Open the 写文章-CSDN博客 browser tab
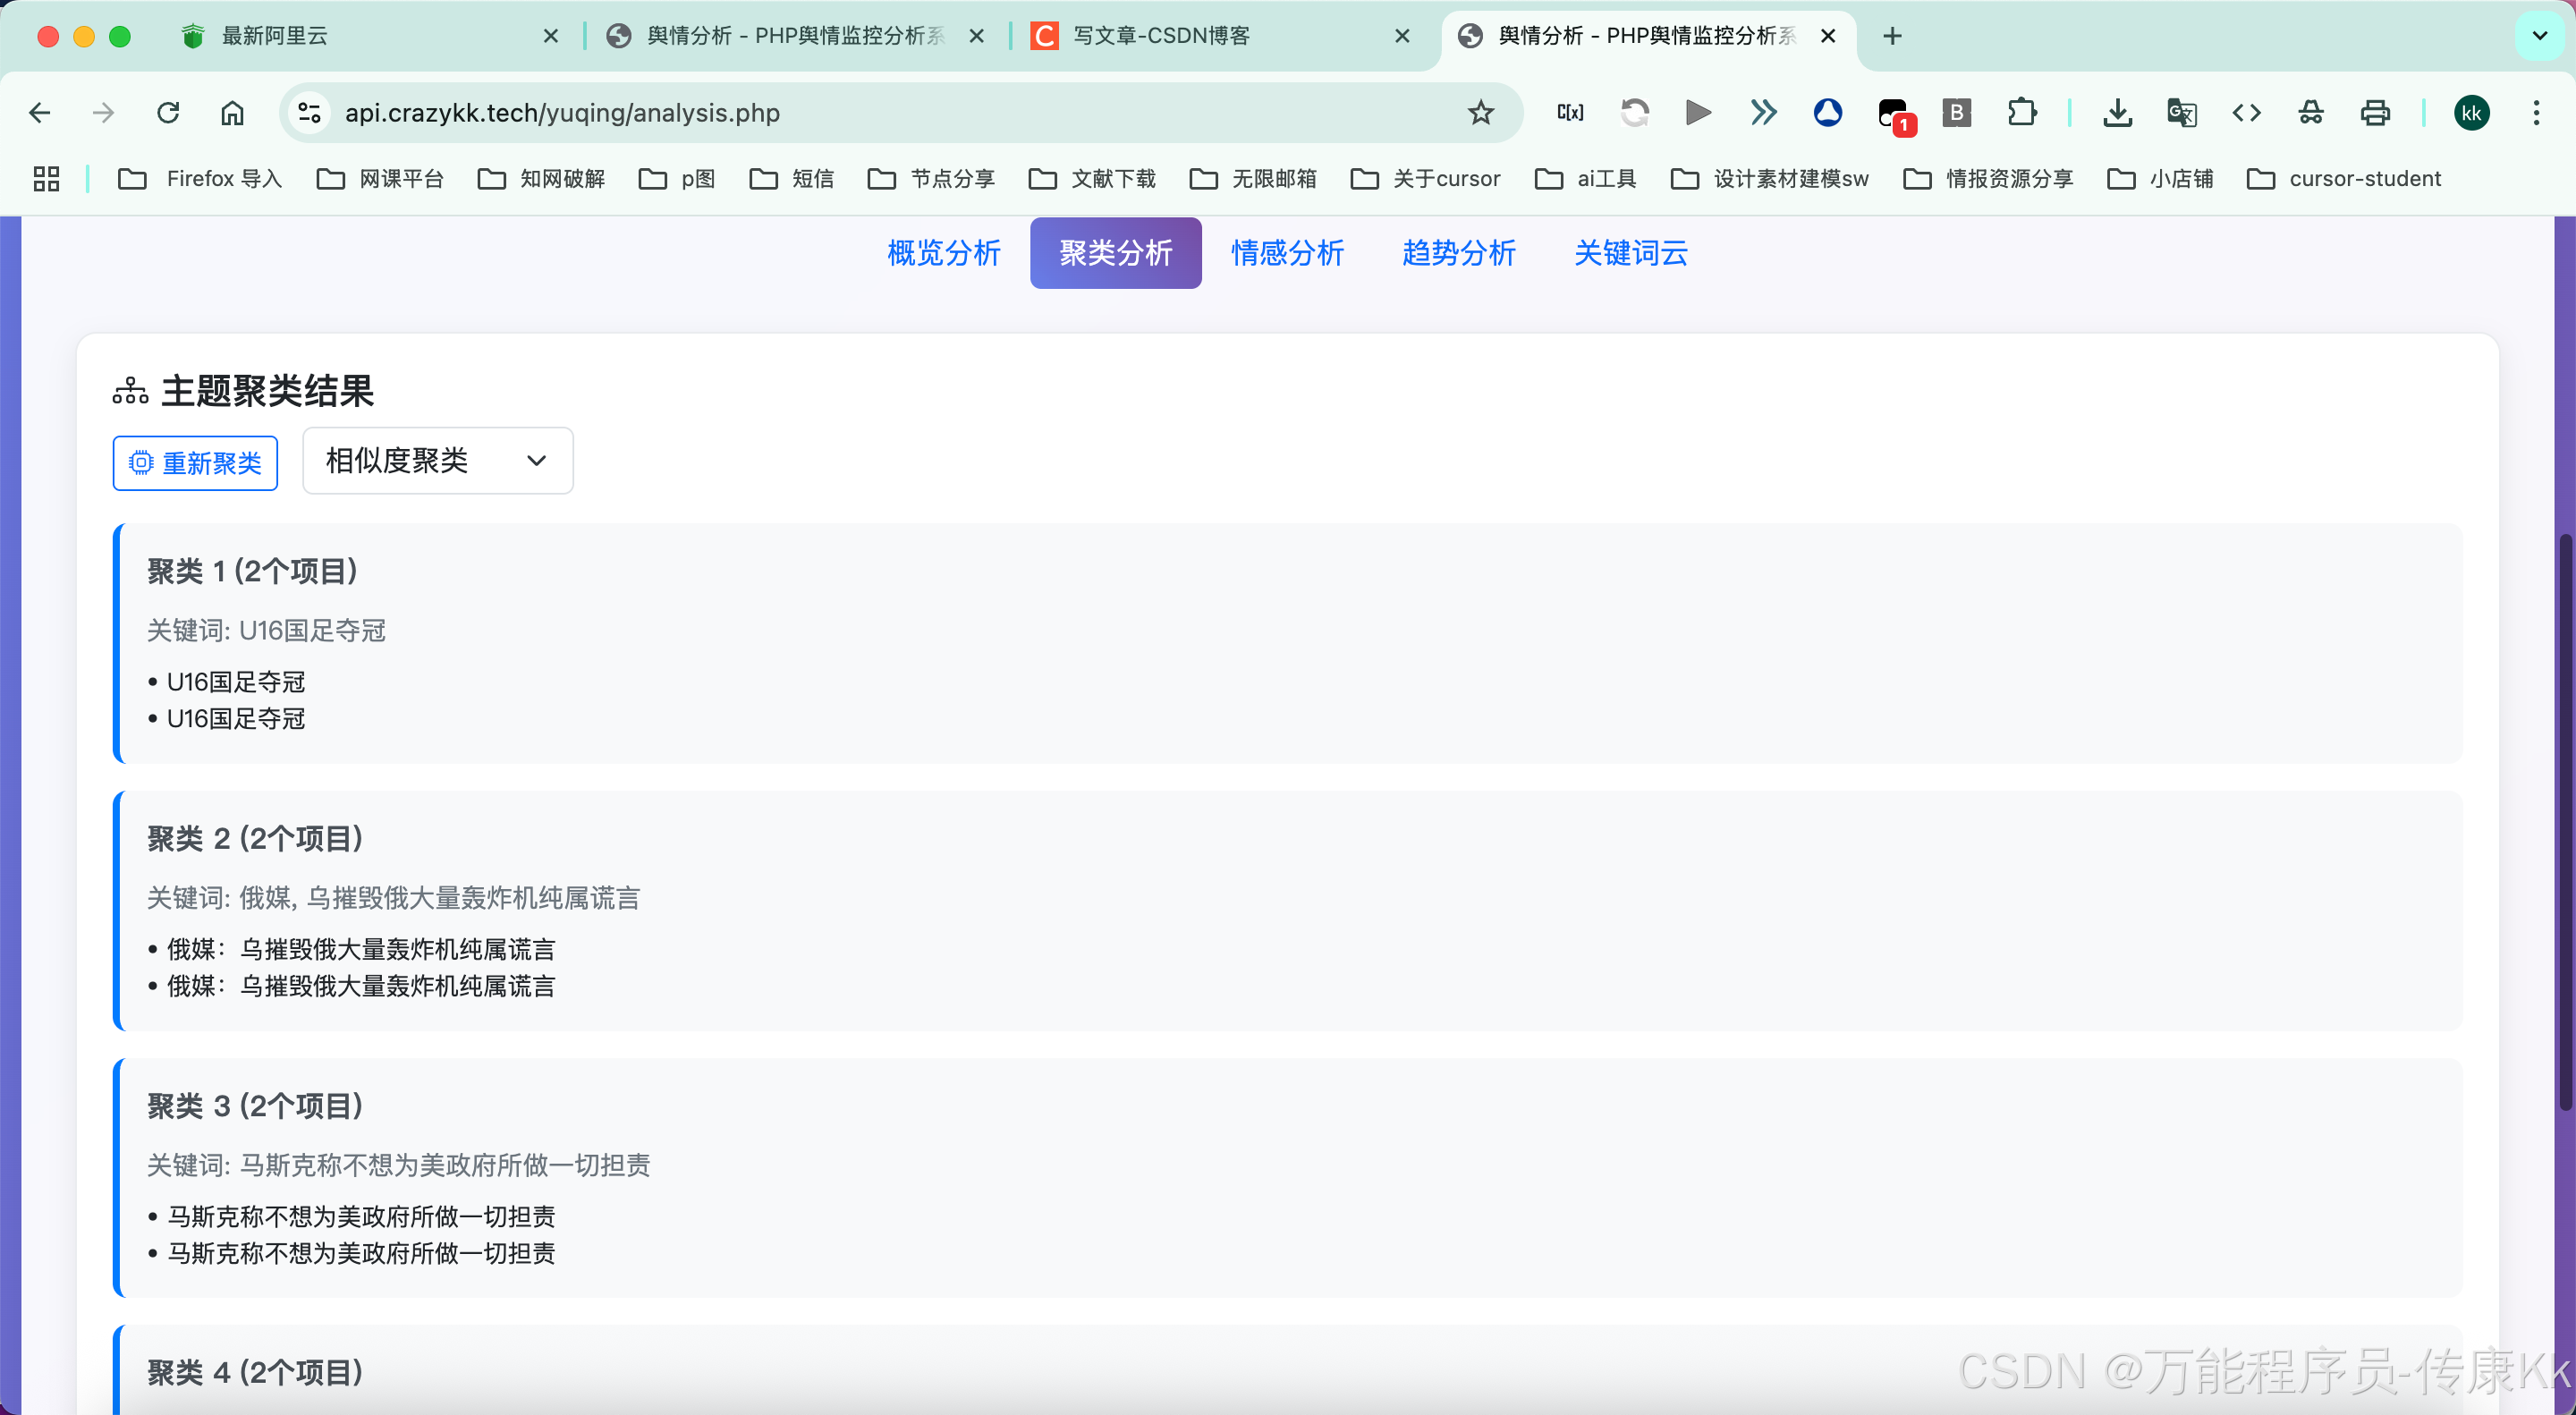The height and width of the screenshot is (1415, 2576). click(1160, 36)
